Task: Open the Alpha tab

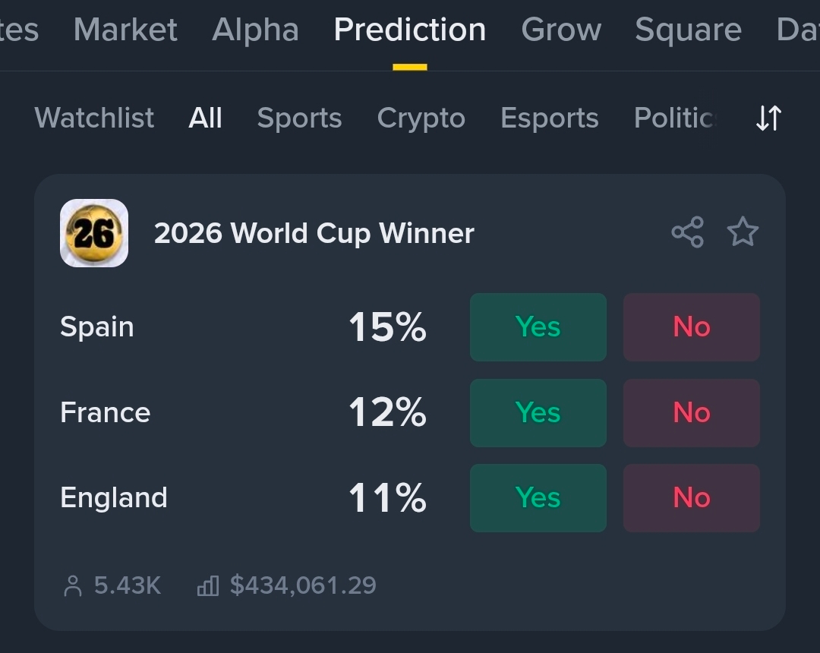Action: [x=255, y=30]
